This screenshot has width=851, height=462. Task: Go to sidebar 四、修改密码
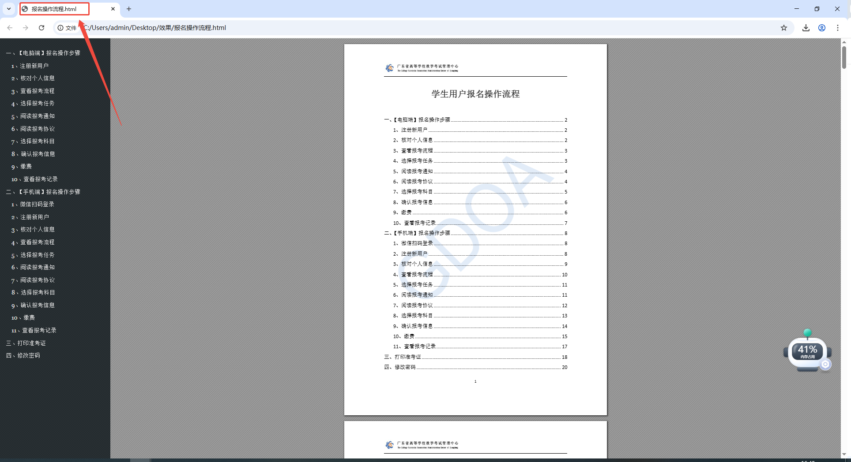(x=23, y=355)
